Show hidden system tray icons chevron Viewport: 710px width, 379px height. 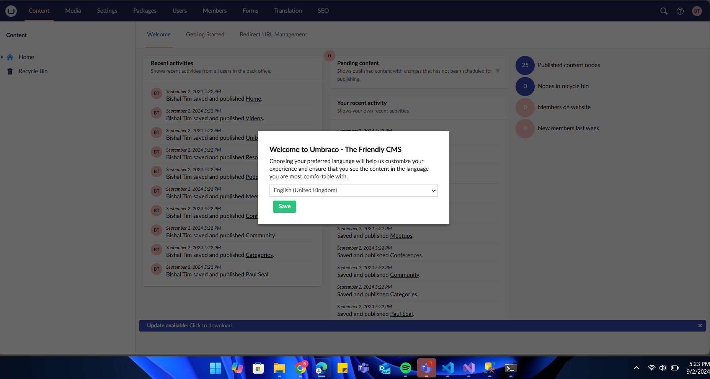[637, 368]
